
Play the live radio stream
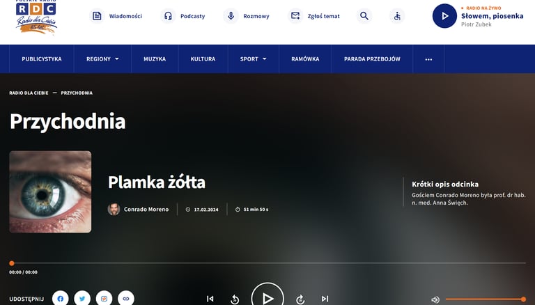pyautogui.click(x=444, y=16)
